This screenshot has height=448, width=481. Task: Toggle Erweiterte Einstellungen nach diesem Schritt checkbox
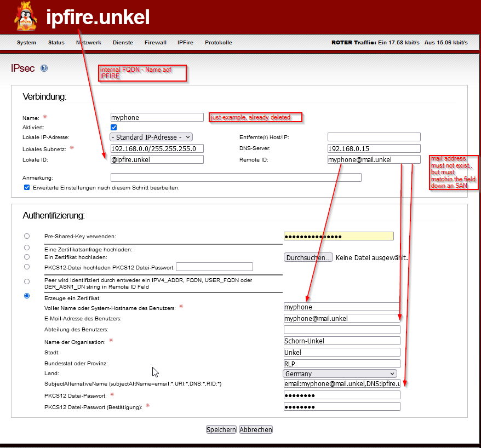tap(27, 187)
